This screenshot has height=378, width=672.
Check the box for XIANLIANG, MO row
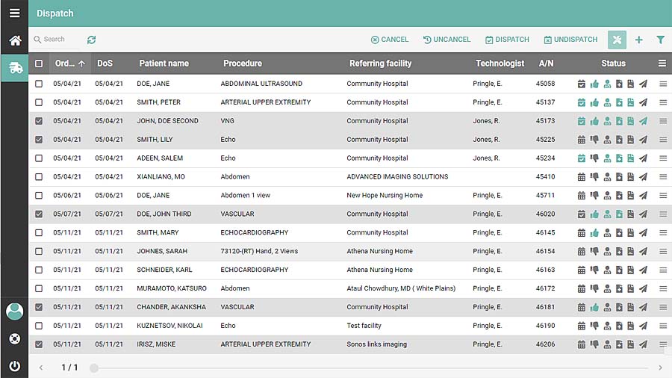(39, 177)
